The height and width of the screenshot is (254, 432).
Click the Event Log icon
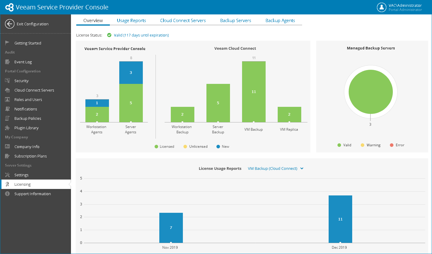click(x=7, y=62)
